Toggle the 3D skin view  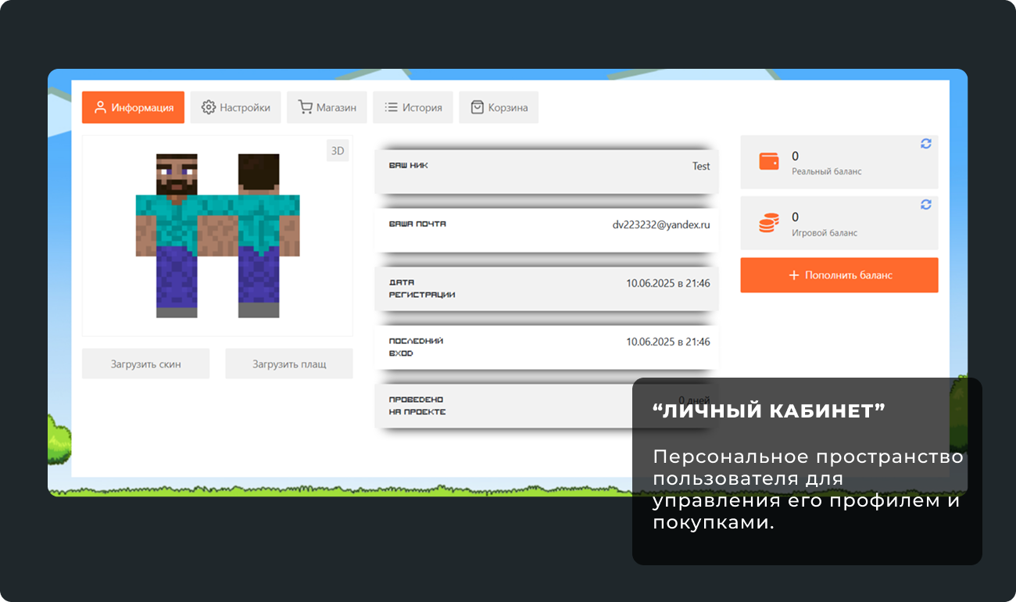click(x=338, y=151)
